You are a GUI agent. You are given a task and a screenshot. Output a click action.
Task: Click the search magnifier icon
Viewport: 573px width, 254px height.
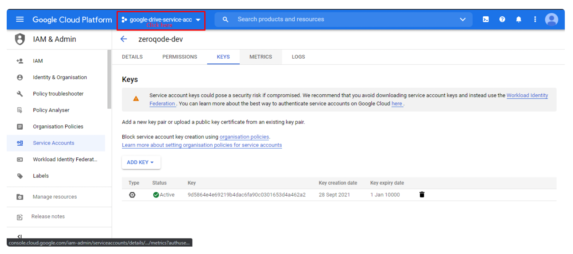225,19
